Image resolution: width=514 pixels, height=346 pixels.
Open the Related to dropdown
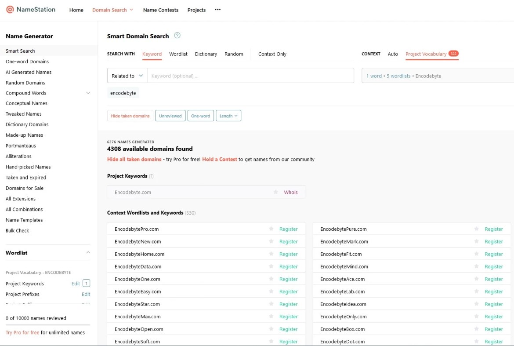pos(127,76)
